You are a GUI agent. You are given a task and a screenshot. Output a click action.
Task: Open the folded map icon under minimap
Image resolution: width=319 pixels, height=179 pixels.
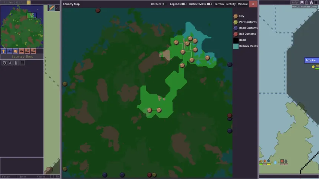[16, 51]
